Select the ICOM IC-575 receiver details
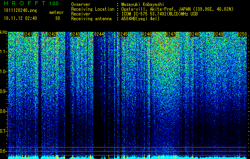 coord(160,14)
